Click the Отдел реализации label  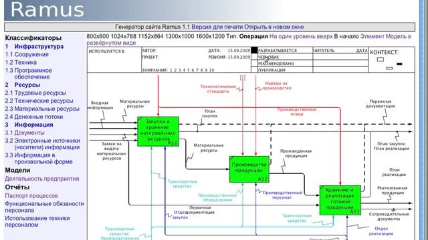[381, 231]
